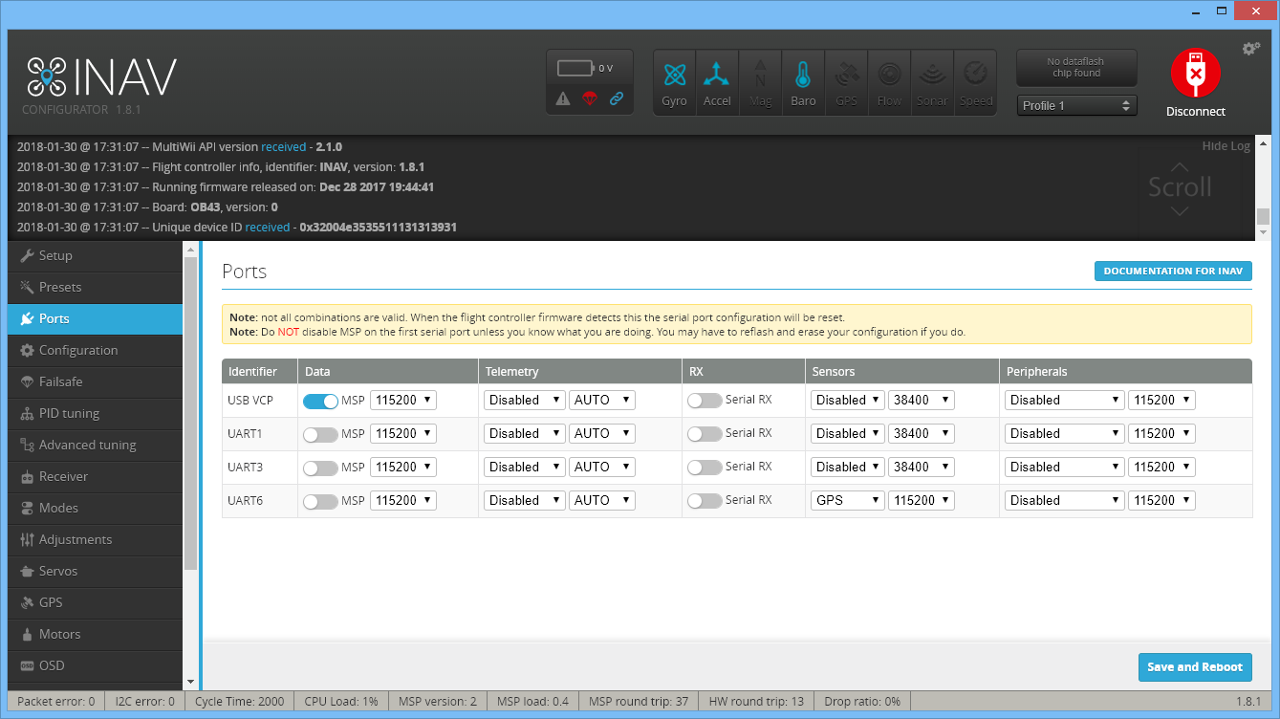Viewport: 1280px width, 719px height.
Task: Click the blue link status icon
Action: click(617, 98)
